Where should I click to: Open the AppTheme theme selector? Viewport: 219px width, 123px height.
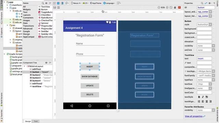96,3
